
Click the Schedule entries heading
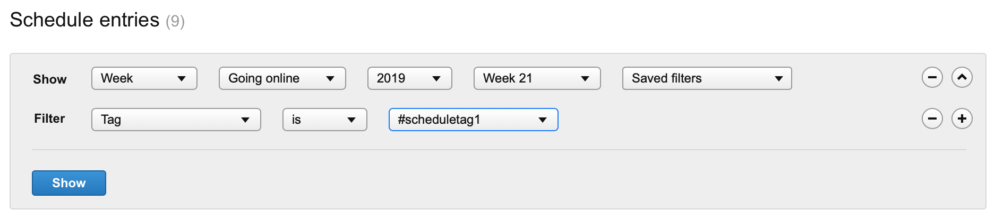pos(84,20)
